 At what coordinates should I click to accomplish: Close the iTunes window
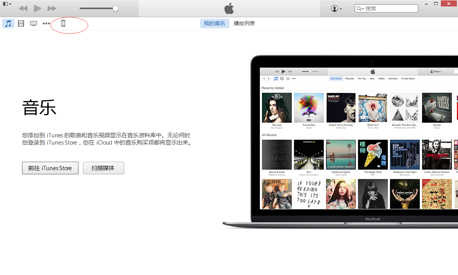(x=449, y=3)
